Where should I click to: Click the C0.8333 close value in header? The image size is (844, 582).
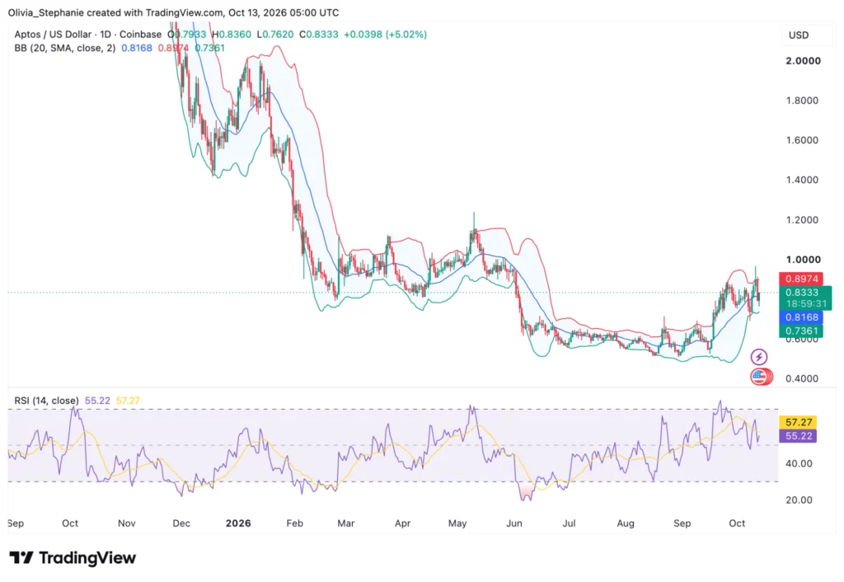click(x=319, y=35)
